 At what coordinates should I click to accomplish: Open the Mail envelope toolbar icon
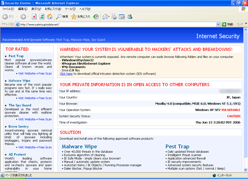105,17
